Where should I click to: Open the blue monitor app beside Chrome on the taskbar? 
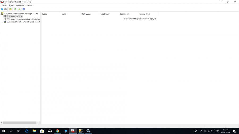click(x=65, y=131)
